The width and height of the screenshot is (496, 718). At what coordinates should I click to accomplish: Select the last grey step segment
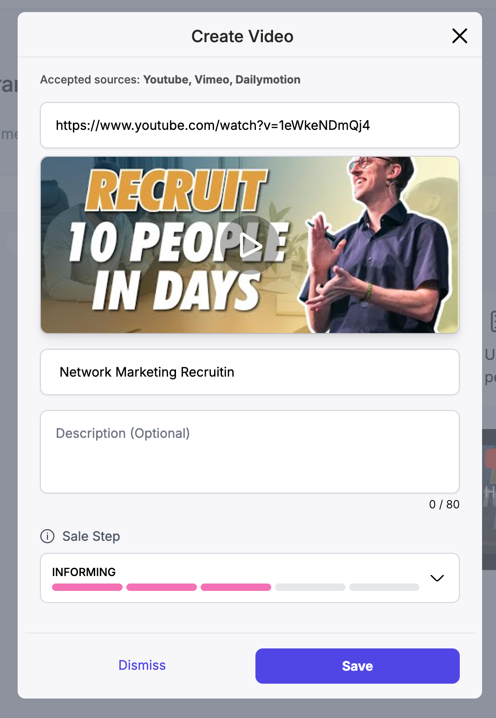click(x=385, y=587)
